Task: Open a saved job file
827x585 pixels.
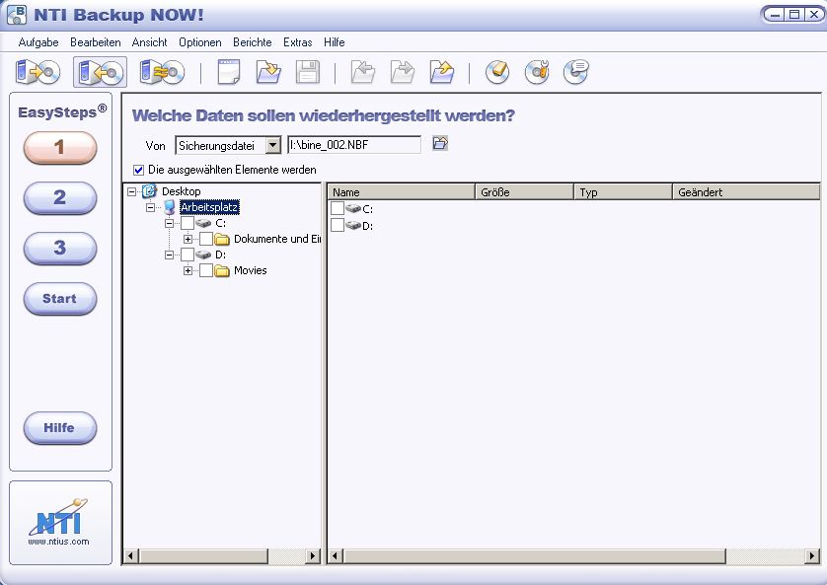Action: click(268, 72)
